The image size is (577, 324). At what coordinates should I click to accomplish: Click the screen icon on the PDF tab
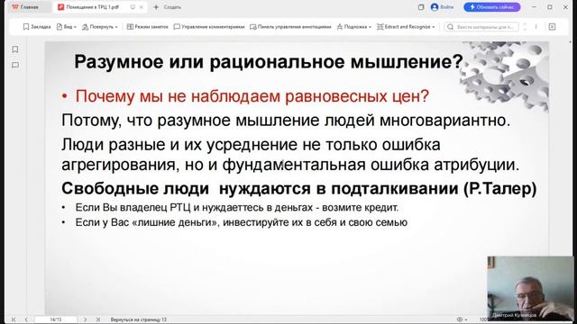tap(133, 7)
